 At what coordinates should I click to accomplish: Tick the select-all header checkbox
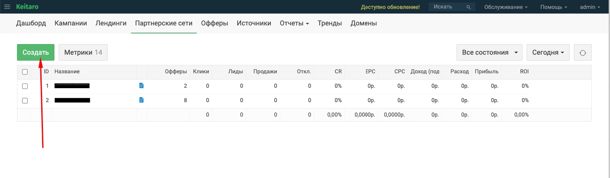click(25, 72)
